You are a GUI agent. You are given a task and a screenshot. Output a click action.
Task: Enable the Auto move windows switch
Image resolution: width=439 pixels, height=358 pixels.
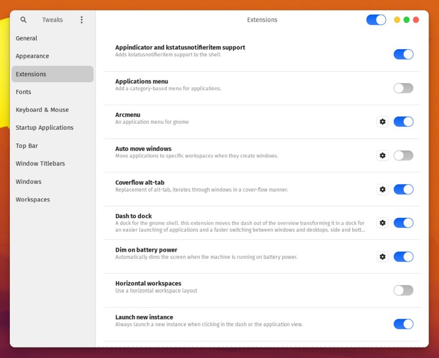click(403, 155)
